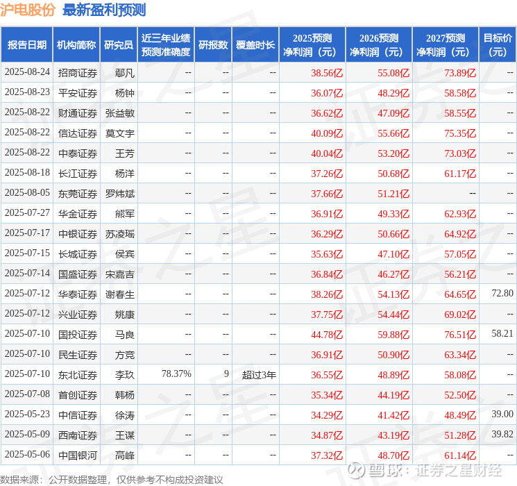
Task: Select the 长城证券 institution cell
Action: (x=78, y=254)
